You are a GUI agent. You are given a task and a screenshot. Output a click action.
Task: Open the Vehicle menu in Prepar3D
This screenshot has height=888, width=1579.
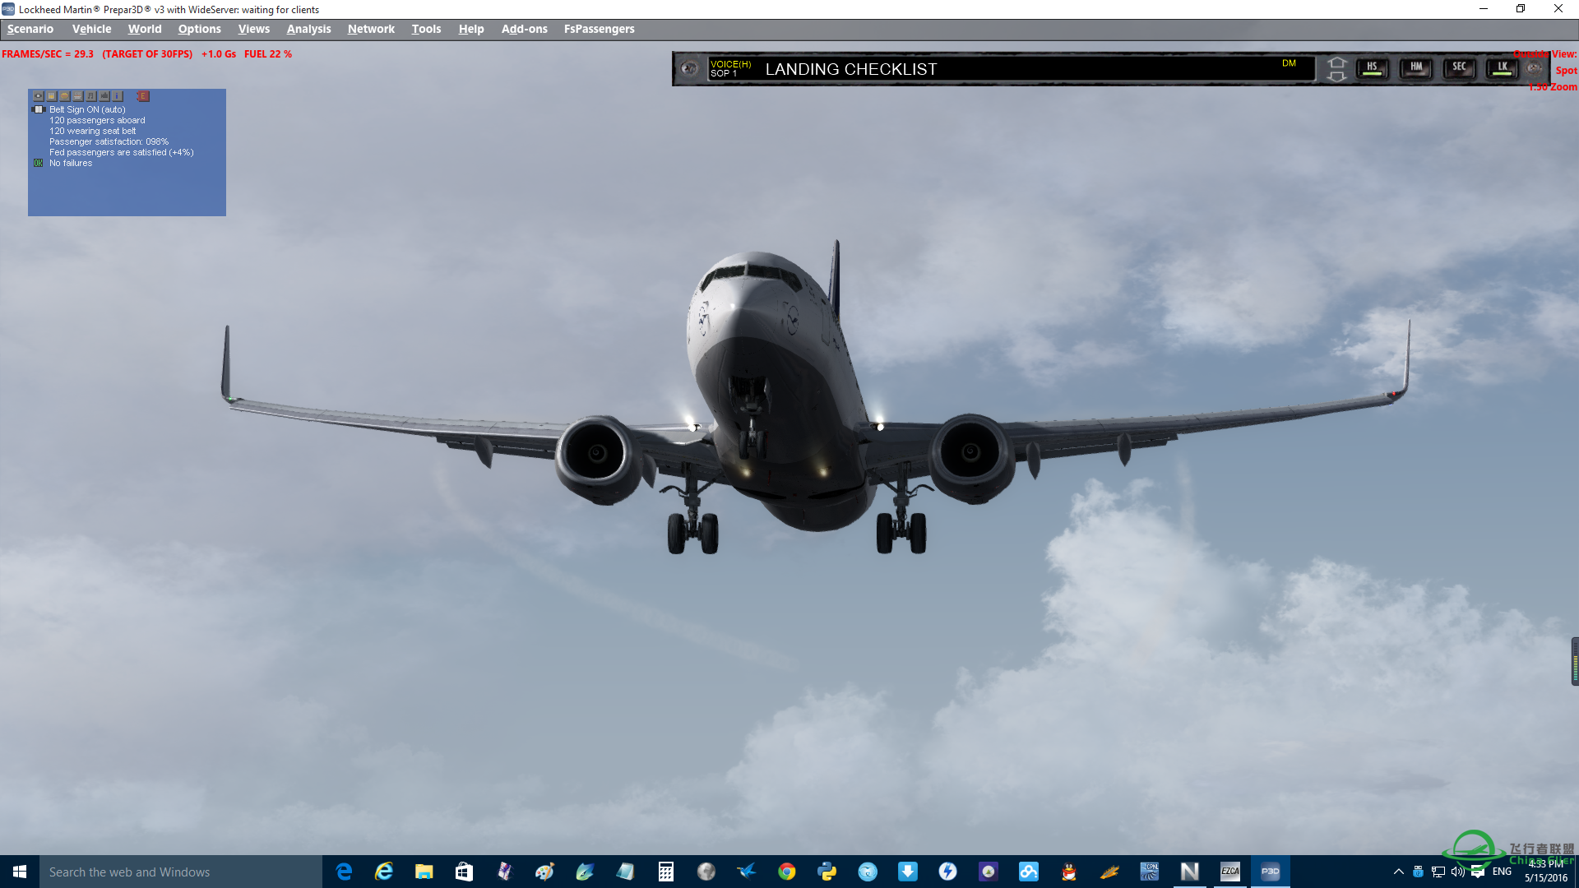[91, 28]
